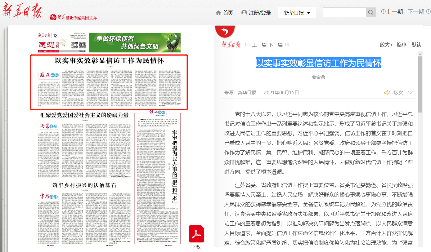Decrease font size with 缩小-
The image size is (431, 252).
[x=402, y=45]
